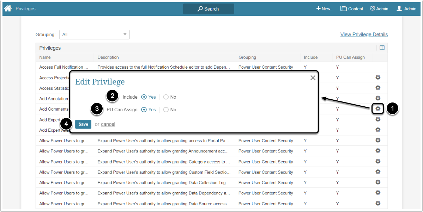Screen dimensions: 423x212
Task: Select No for PU Can Assign
Action: (x=166, y=110)
